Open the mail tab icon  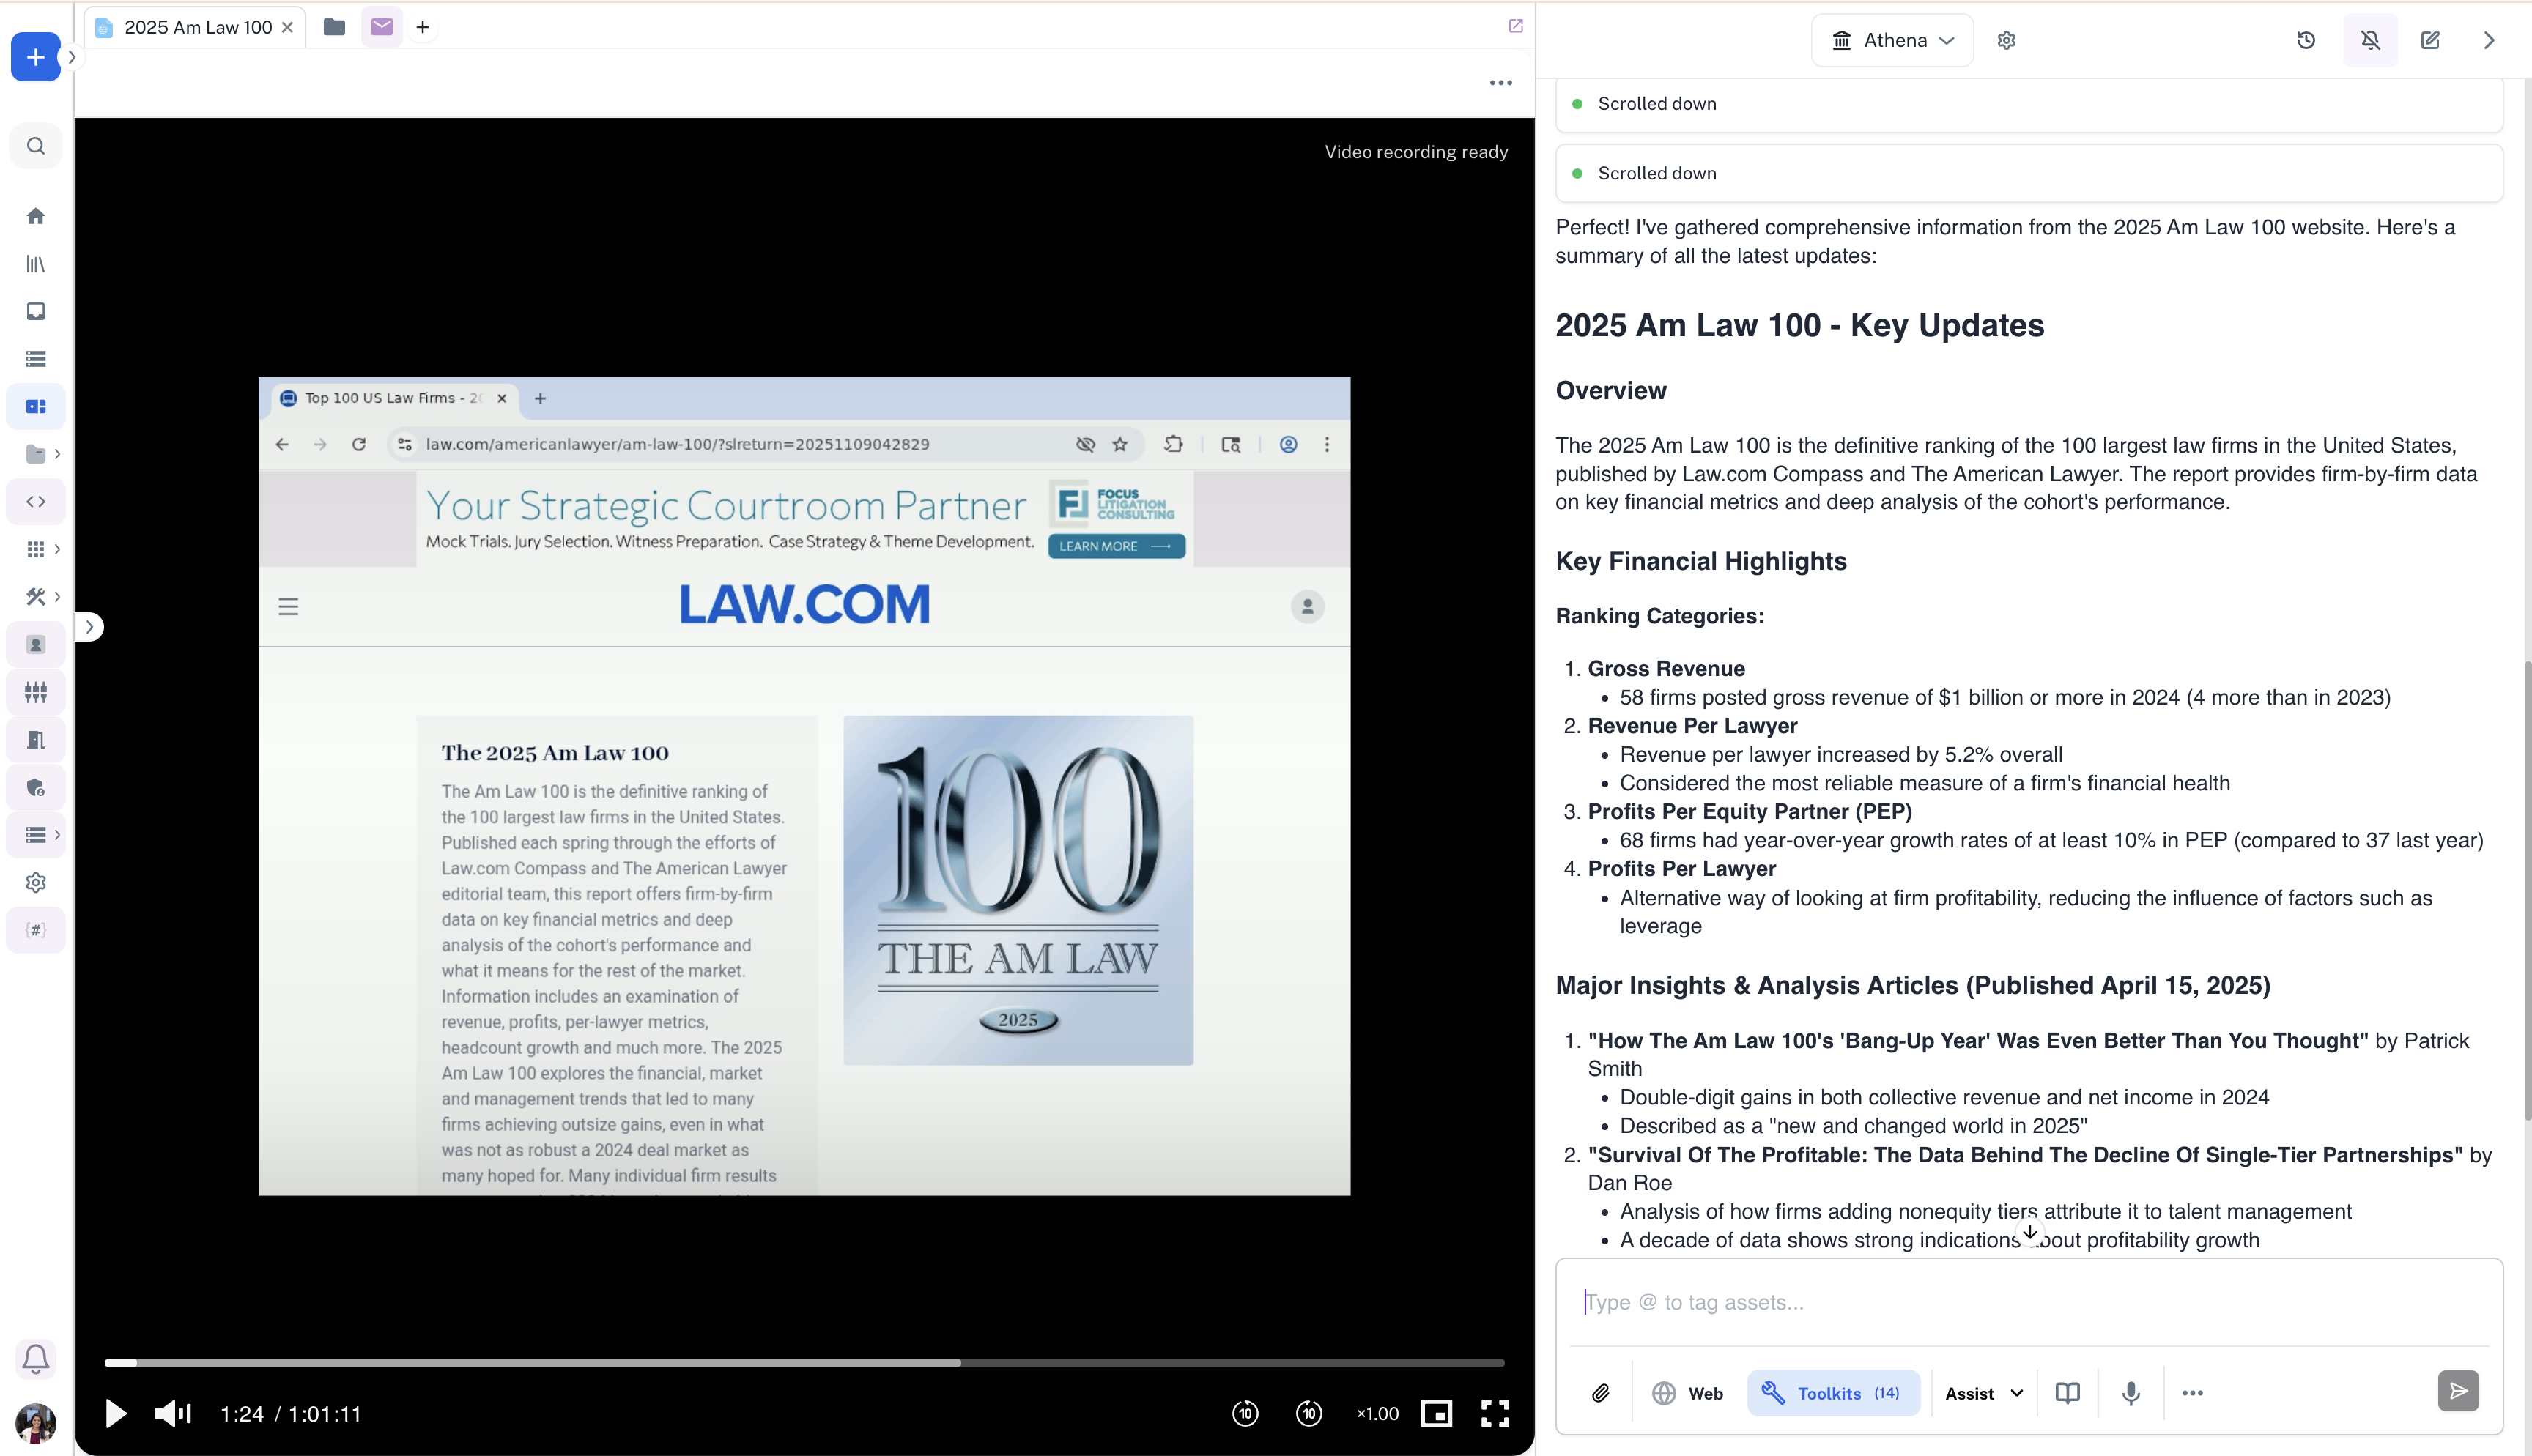(382, 27)
